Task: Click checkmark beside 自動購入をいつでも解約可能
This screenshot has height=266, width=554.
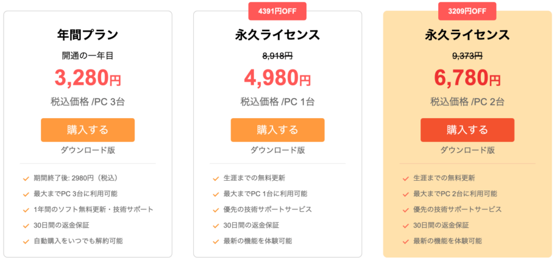Action: pos(26,241)
